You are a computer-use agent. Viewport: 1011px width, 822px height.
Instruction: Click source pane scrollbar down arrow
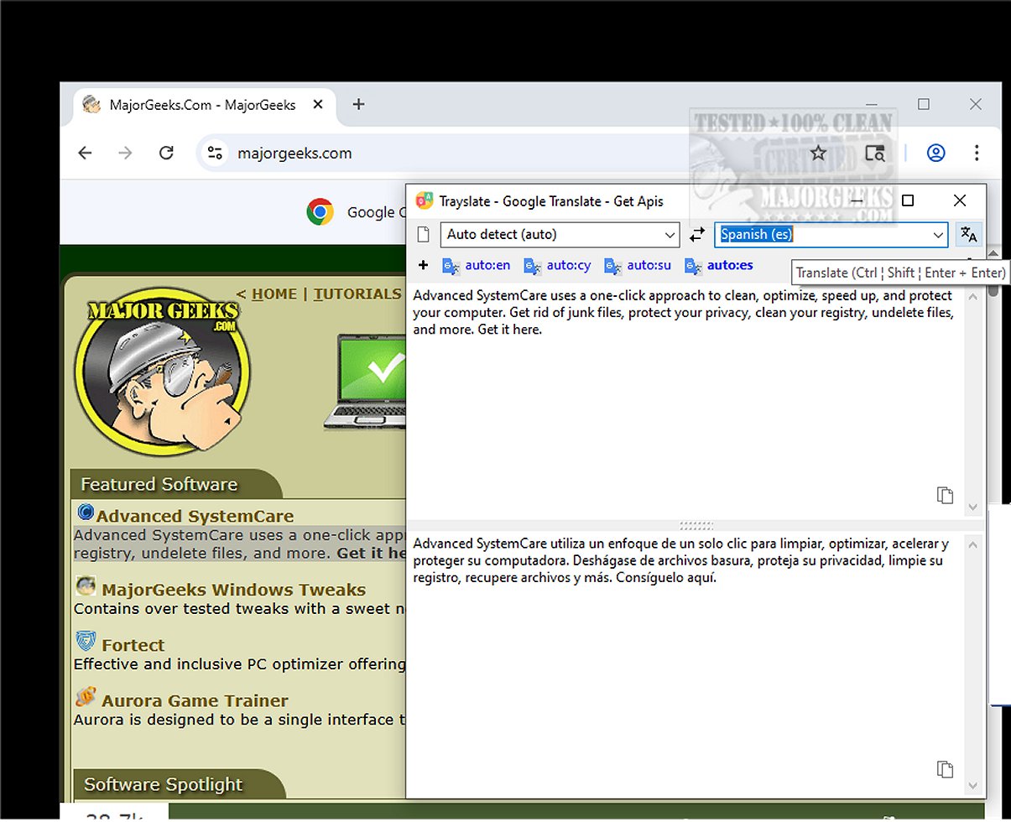pos(972,507)
